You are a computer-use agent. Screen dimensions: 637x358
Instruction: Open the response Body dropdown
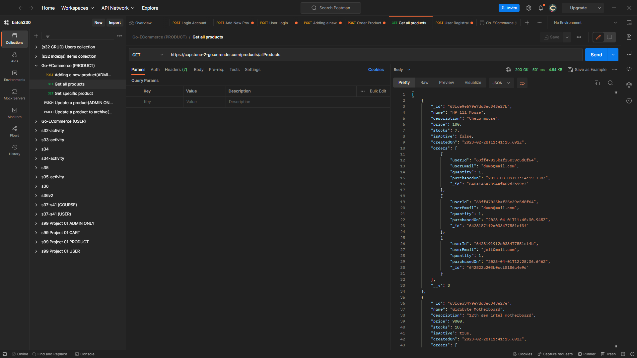402,70
